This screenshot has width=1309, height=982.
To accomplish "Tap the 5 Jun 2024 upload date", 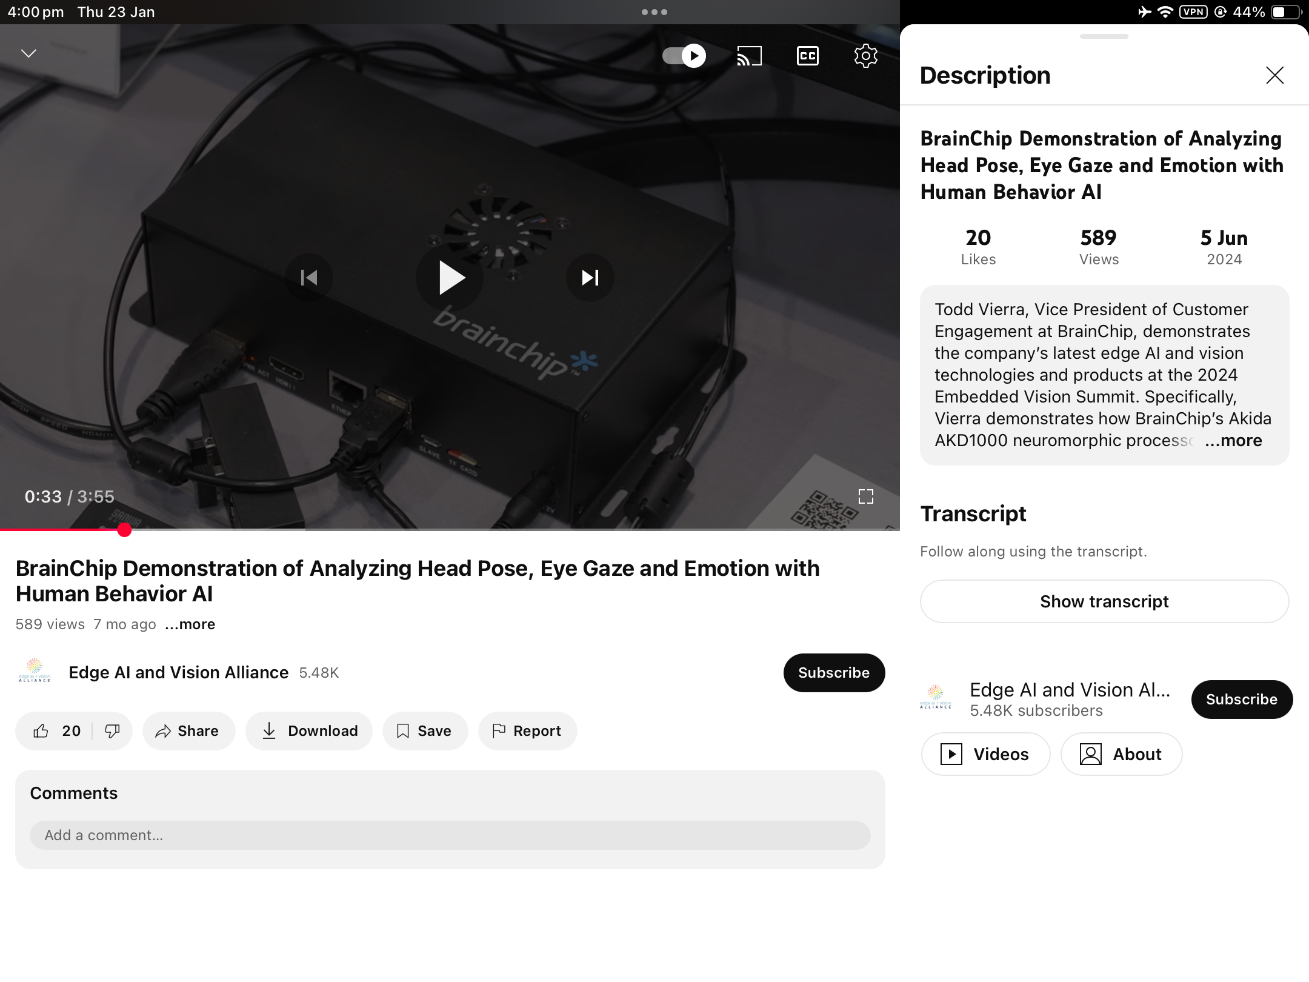I will point(1224,247).
